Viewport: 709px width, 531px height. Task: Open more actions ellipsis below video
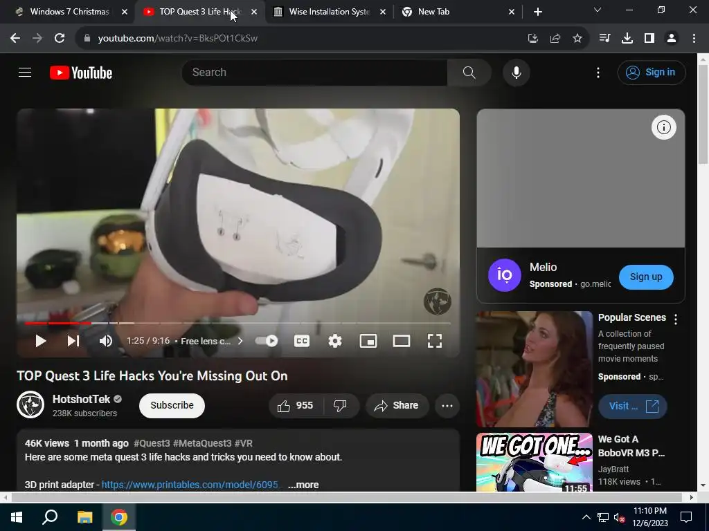[447, 405]
